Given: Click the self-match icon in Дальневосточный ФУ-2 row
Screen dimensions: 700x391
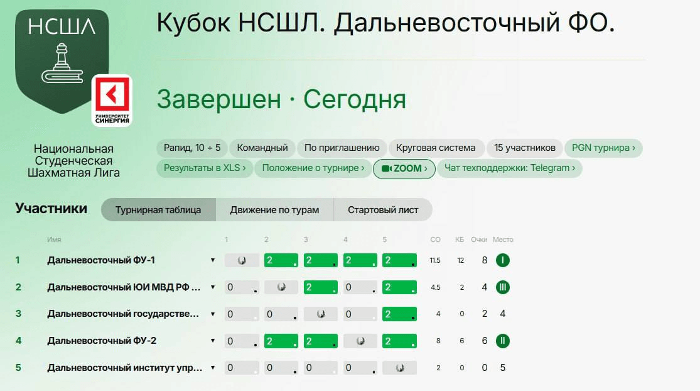Looking at the screenshot, I should tap(360, 341).
